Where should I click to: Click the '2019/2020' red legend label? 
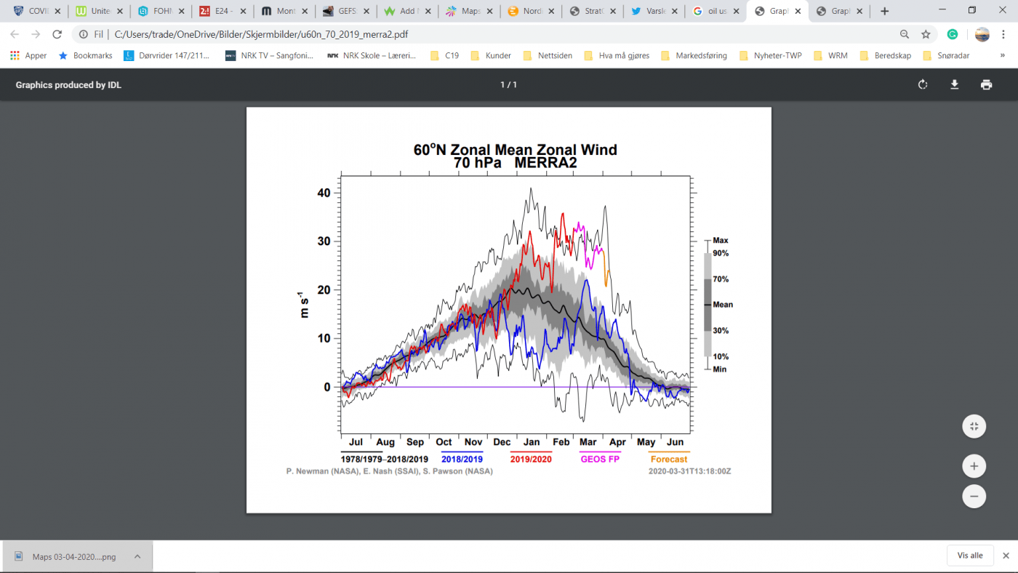530,459
